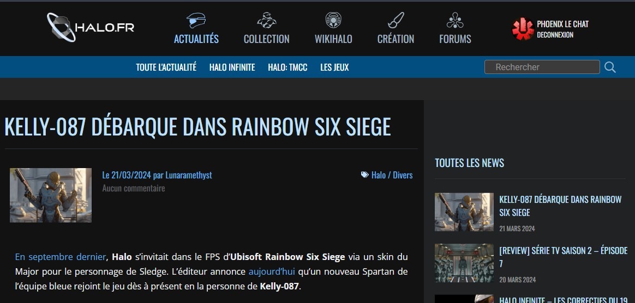Open the Halo Infinite submenu item
The width and height of the screenshot is (635, 303).
click(x=232, y=67)
